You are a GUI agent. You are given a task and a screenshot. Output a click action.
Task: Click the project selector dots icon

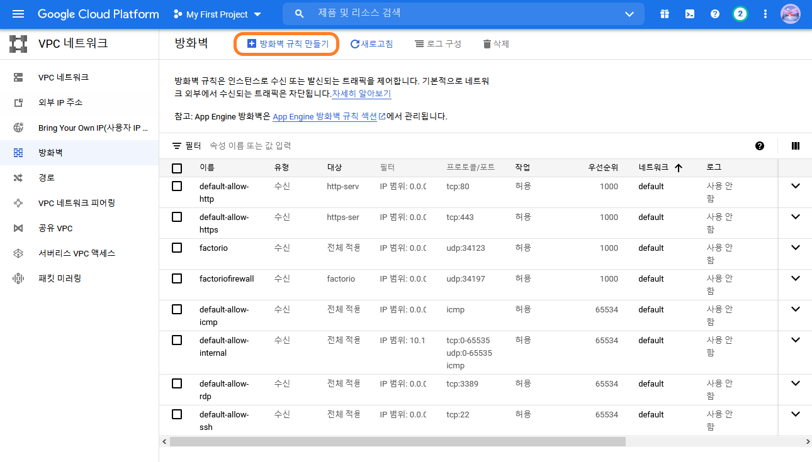(178, 14)
